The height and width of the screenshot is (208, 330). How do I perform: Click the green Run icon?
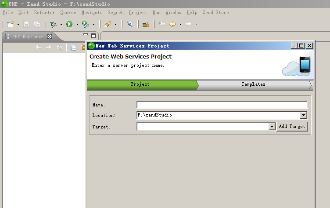(x=69, y=24)
